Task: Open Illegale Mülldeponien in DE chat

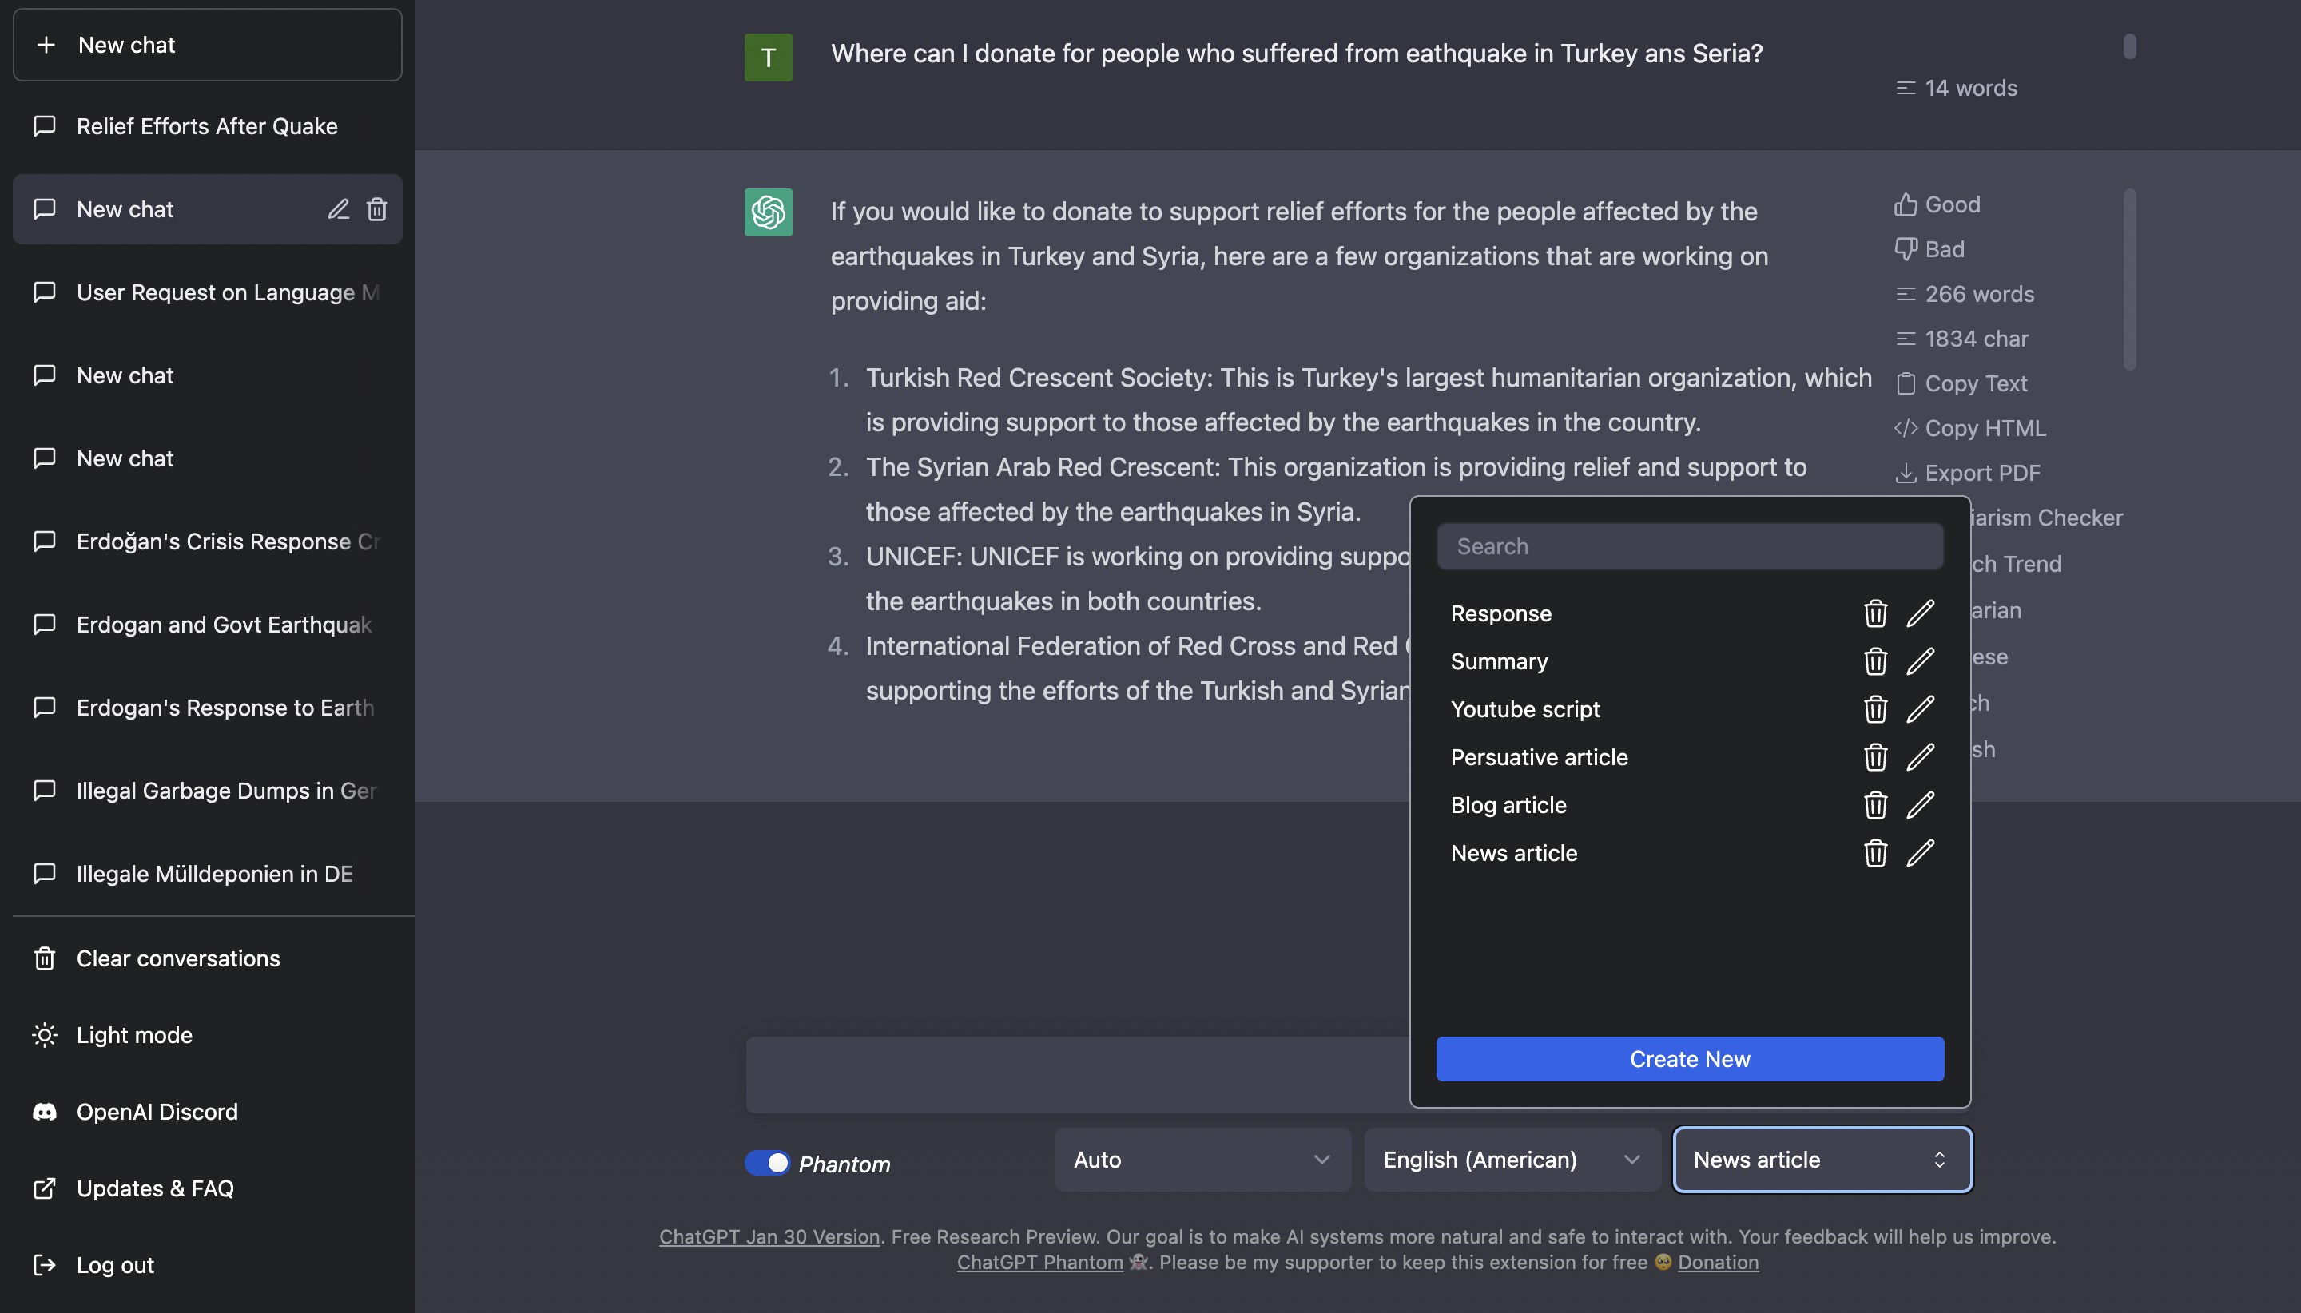Action: 208,873
